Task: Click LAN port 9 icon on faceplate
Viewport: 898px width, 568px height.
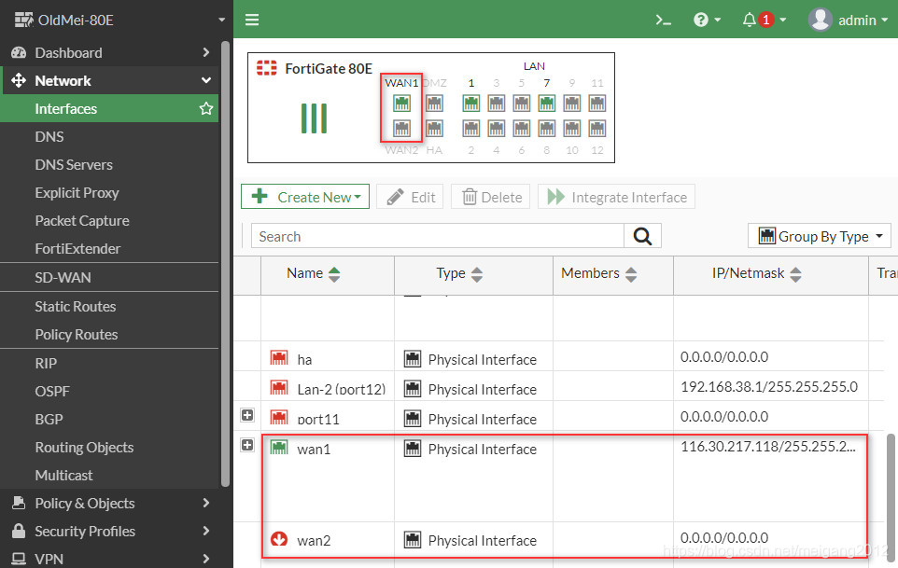Action: click(572, 104)
